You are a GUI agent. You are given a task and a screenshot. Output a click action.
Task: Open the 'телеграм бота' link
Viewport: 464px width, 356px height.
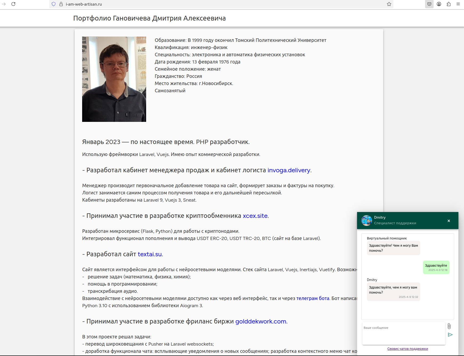(313, 298)
